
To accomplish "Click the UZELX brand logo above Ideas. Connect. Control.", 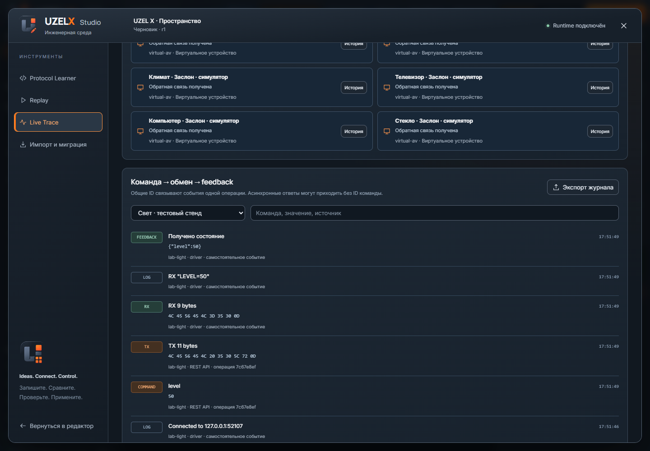I will [x=31, y=353].
